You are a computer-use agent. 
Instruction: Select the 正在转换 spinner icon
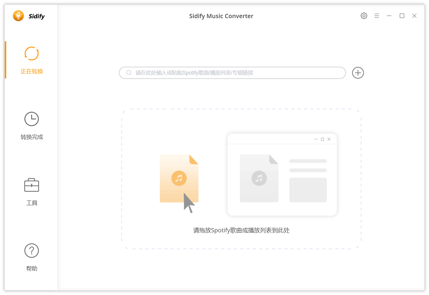tap(31, 53)
